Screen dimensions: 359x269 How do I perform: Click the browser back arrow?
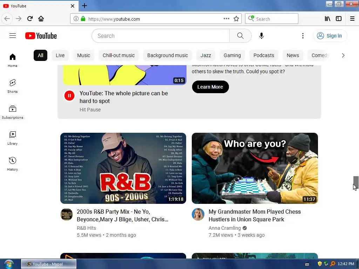[x=7, y=19]
